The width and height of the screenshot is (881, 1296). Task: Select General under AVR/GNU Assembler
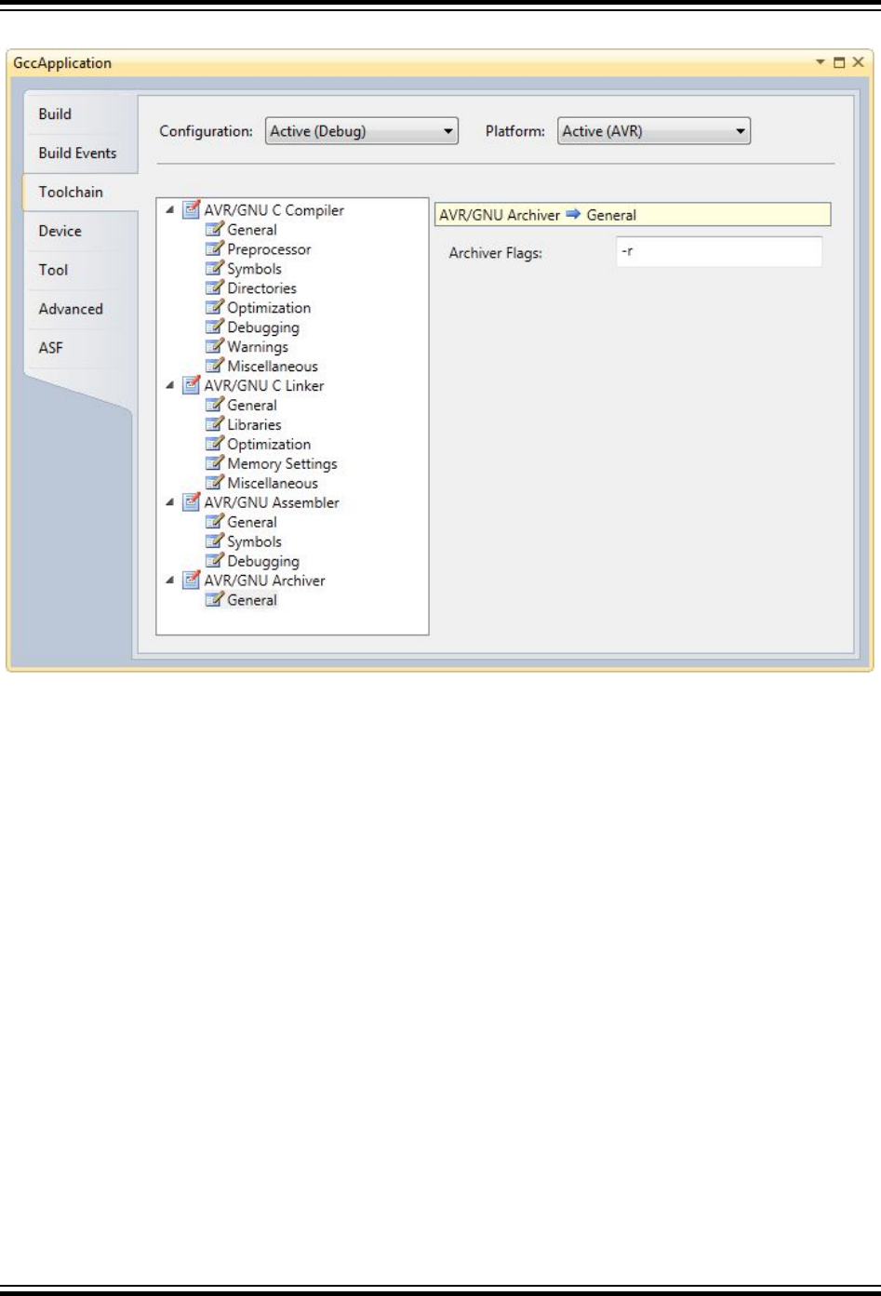coord(252,523)
